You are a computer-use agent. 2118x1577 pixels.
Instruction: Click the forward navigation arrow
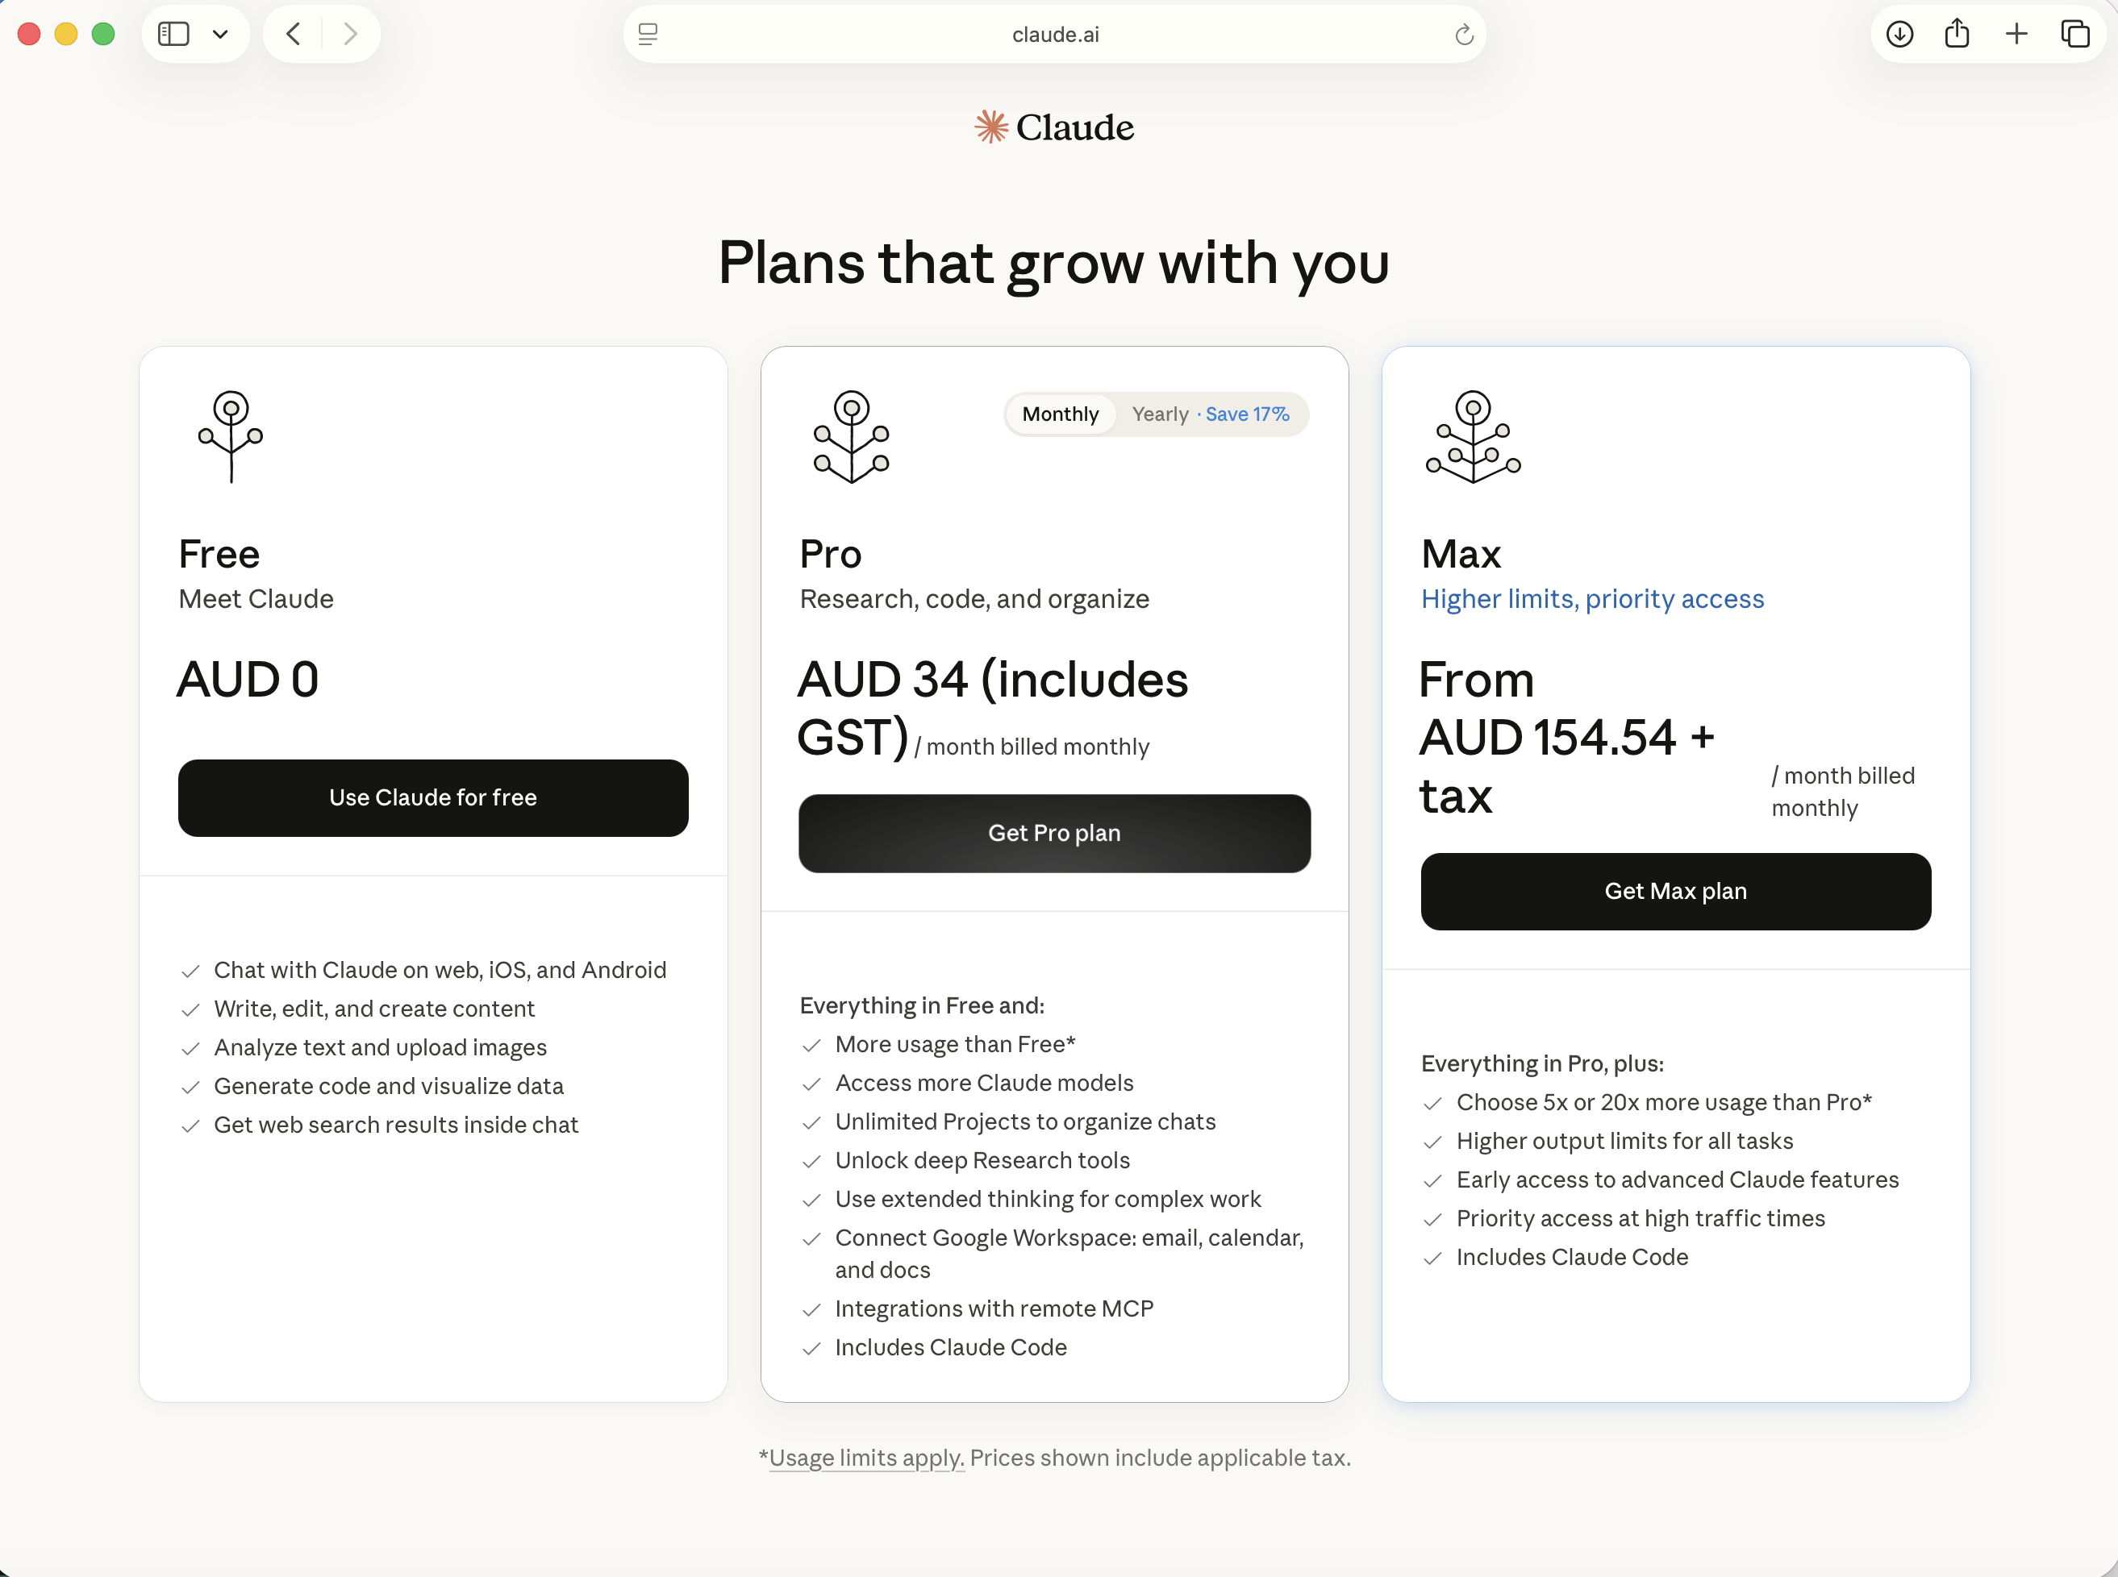351,35
